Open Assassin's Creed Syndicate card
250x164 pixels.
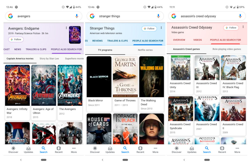[x=181, y=116]
